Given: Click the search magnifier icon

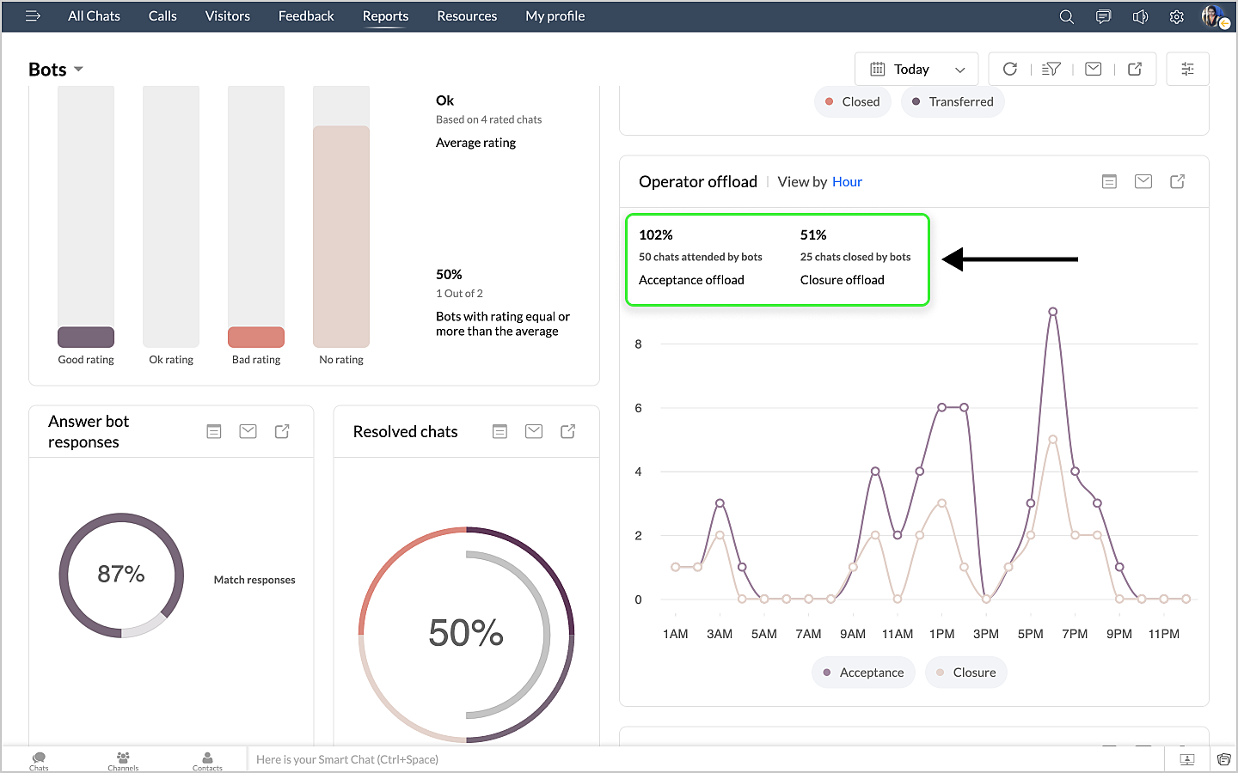Looking at the screenshot, I should click(x=1066, y=16).
